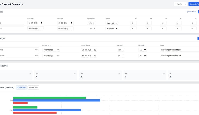Switch to the Heat Map view
This screenshot has height=115, width=199.
[33, 88]
